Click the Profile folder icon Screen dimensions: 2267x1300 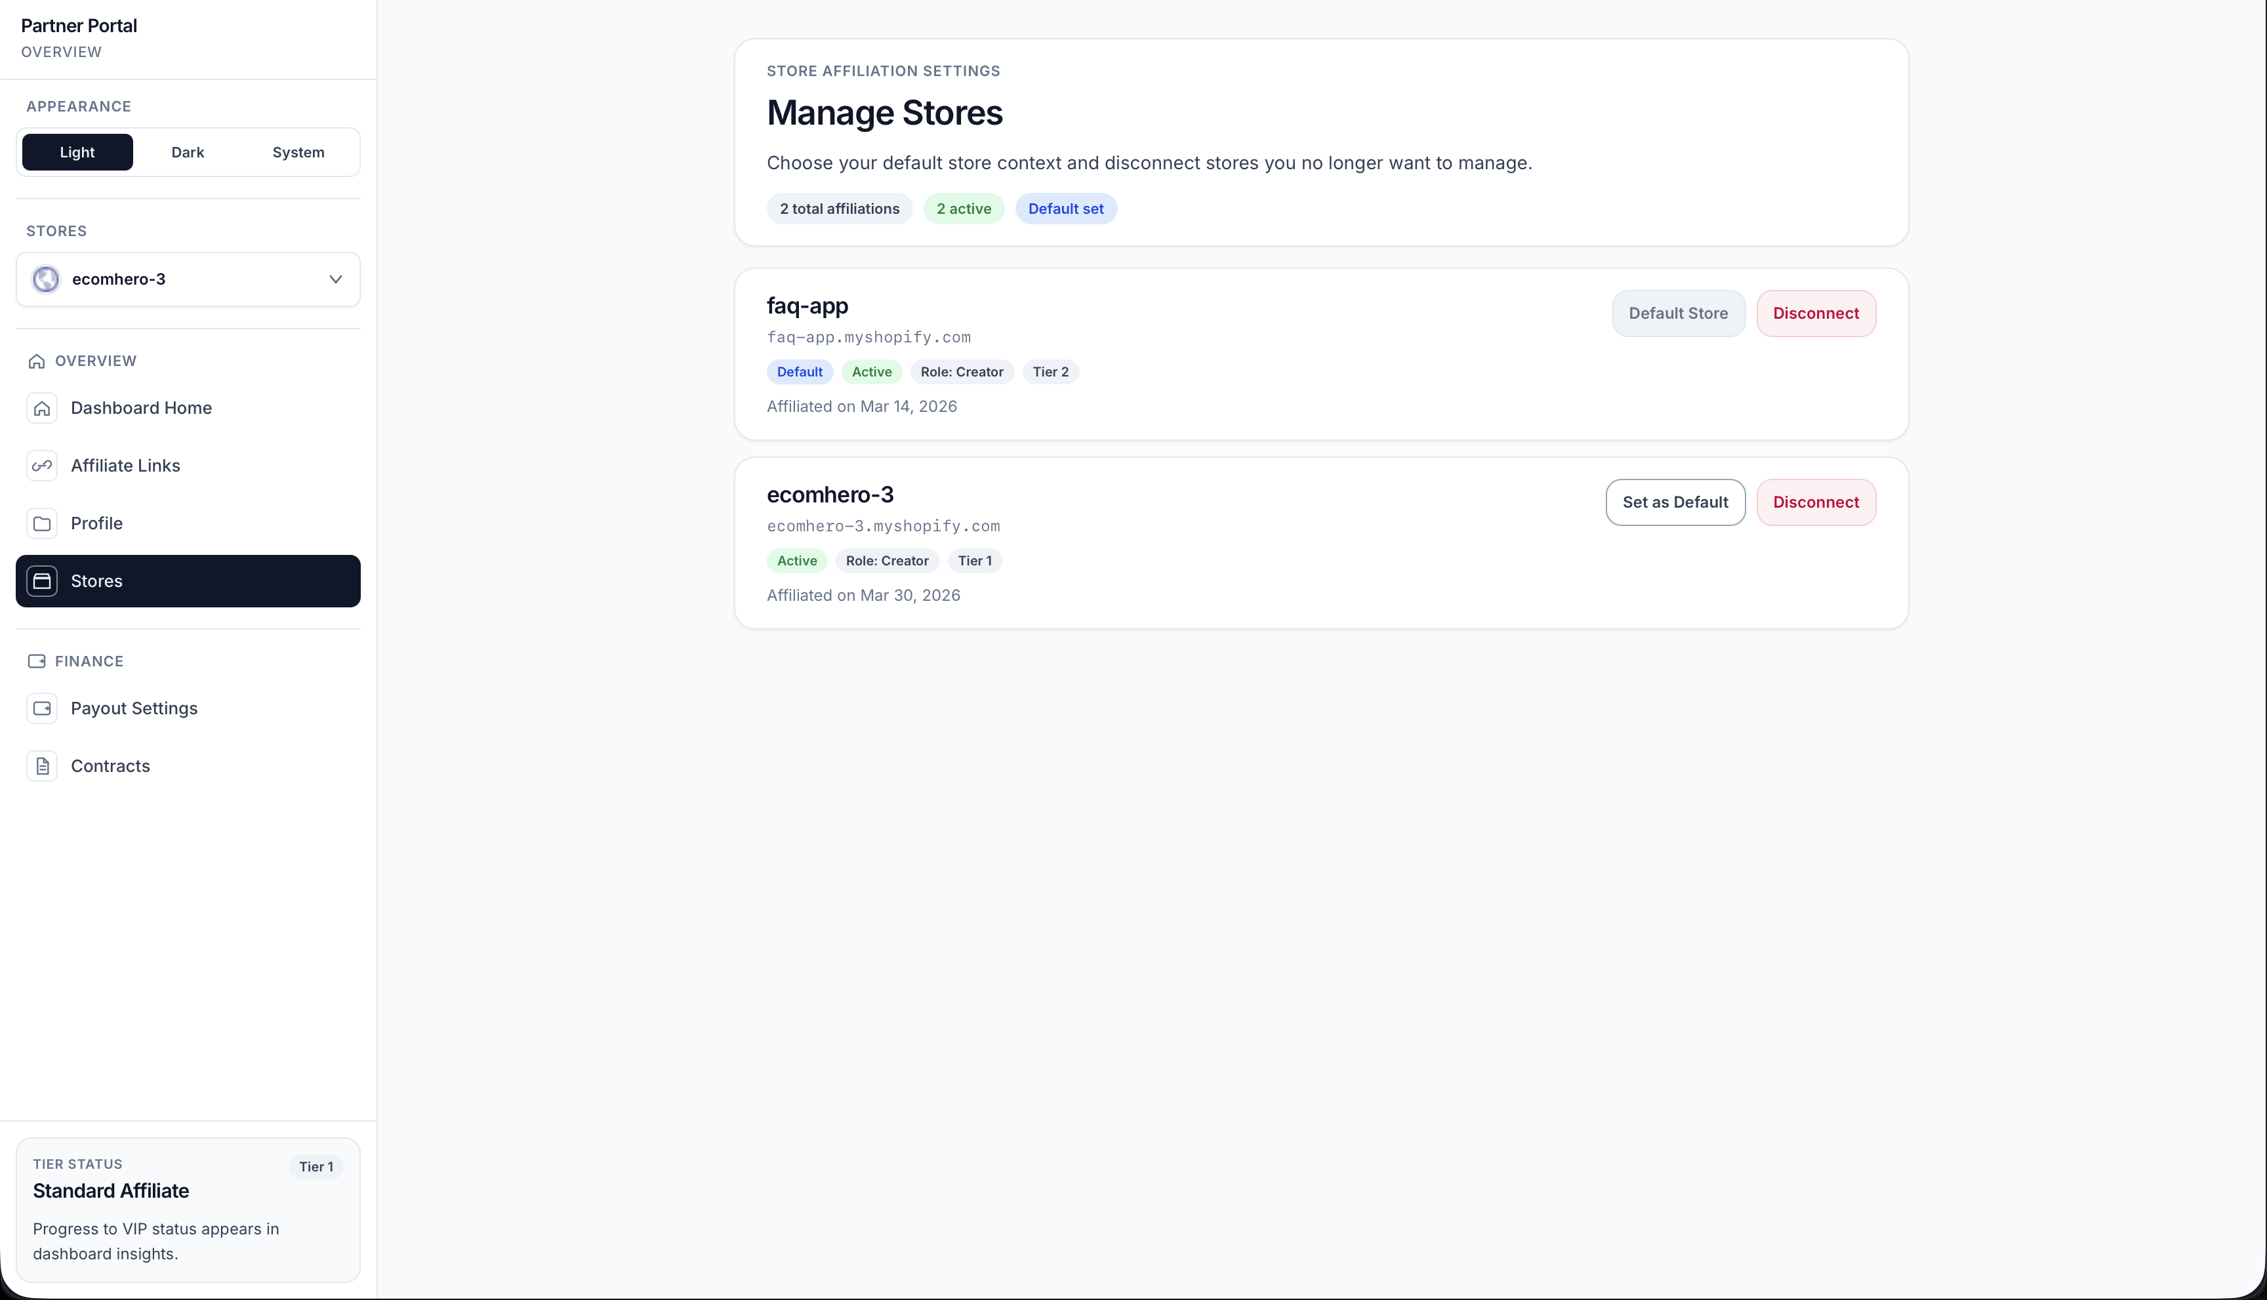coord(42,523)
